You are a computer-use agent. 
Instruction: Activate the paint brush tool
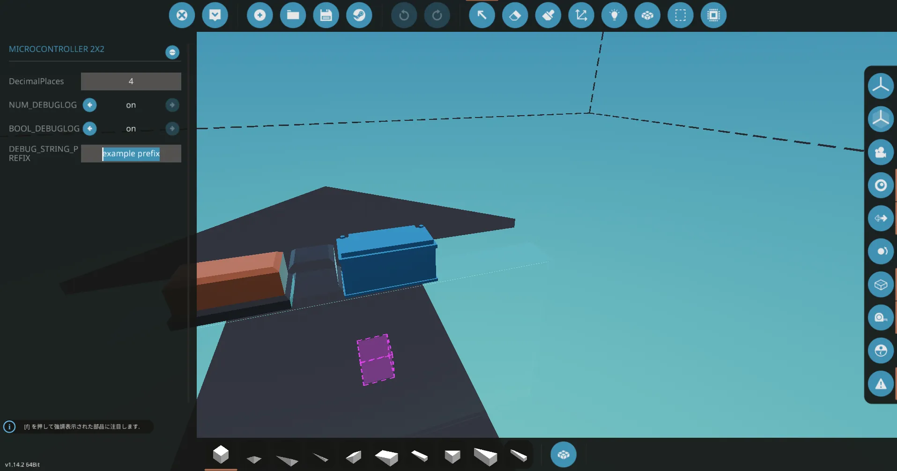(x=548, y=15)
